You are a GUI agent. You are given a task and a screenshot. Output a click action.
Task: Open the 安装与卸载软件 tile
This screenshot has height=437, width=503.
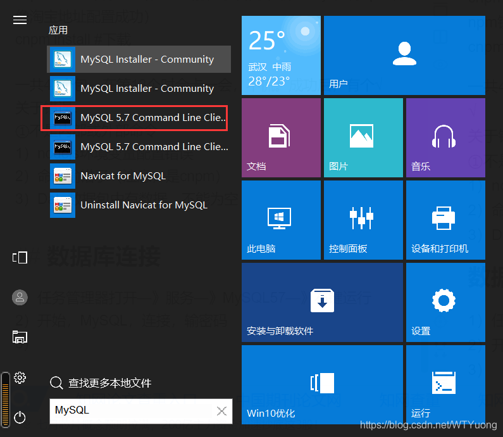pos(322,303)
